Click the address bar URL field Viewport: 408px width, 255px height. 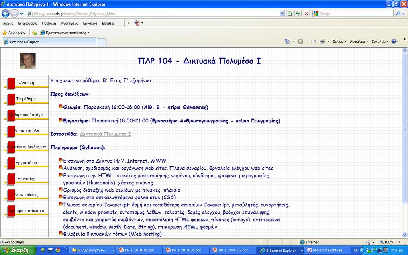(x=153, y=14)
